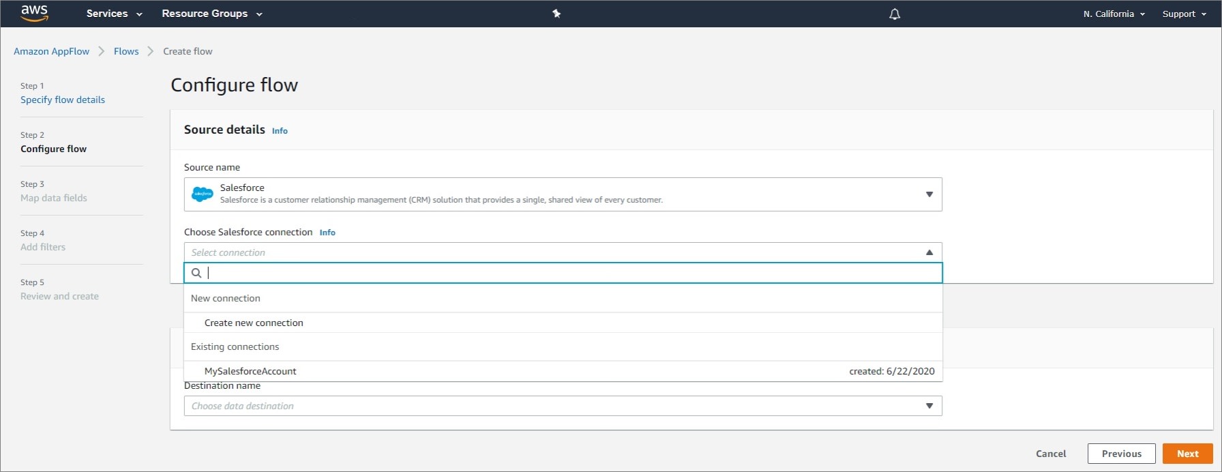Open the Choose data destination dropdown

pos(563,406)
